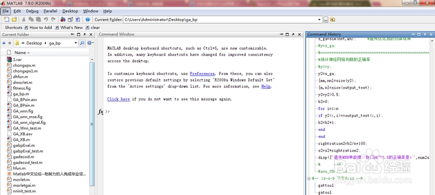This screenshot has width=435, height=195.
Task: Minimize the Current Folder panel
Action: pyautogui.click(x=73, y=35)
